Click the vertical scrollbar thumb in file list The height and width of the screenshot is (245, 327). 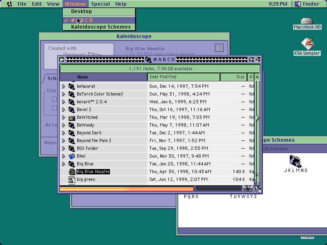[258, 118]
